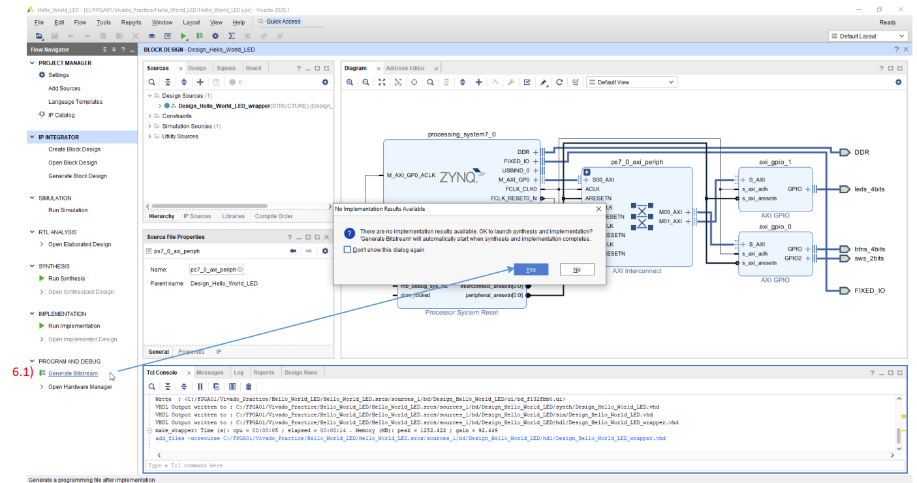Open Source File Properties gear settings
This screenshot has width=917, height=483.
pyautogui.click(x=325, y=251)
